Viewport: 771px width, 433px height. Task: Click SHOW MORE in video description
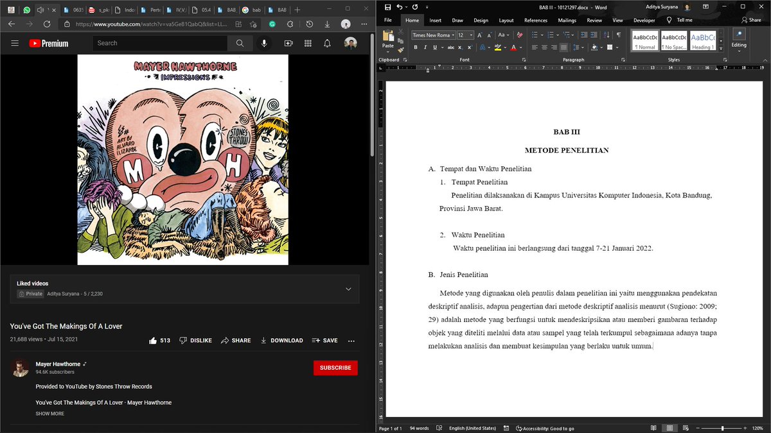pos(50,414)
